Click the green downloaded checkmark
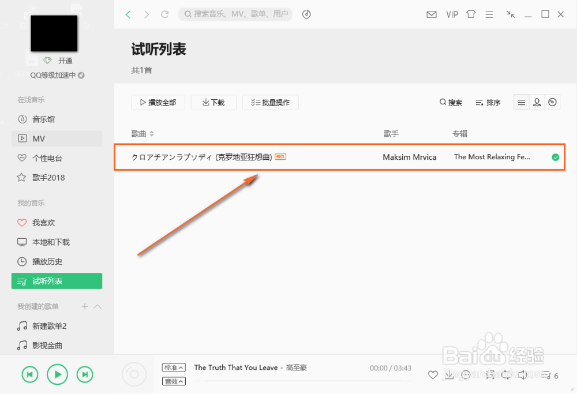This screenshot has height=394, width=577. 556,157
